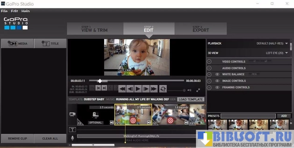Expand the Video Controls section
The image size is (294, 148).
209,61
